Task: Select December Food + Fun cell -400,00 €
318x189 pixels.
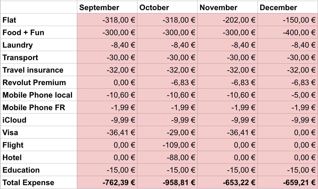Action: tap(288, 32)
